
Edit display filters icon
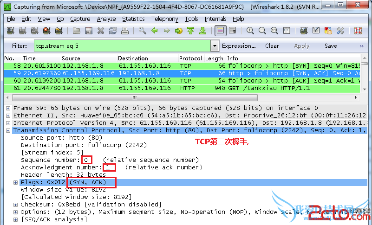[x=316, y=31]
